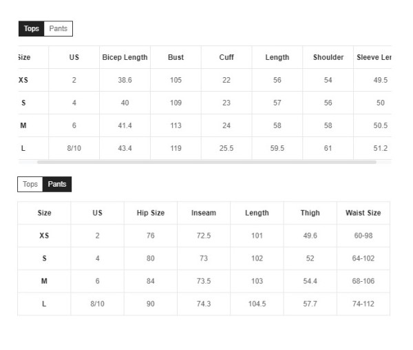Click the horizontal scrollbar under the tops table
Image resolution: width=413 pixels, height=350 pixels.
206,162
